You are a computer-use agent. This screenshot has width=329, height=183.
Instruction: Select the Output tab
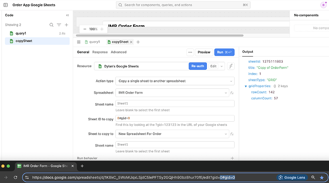click(x=247, y=52)
